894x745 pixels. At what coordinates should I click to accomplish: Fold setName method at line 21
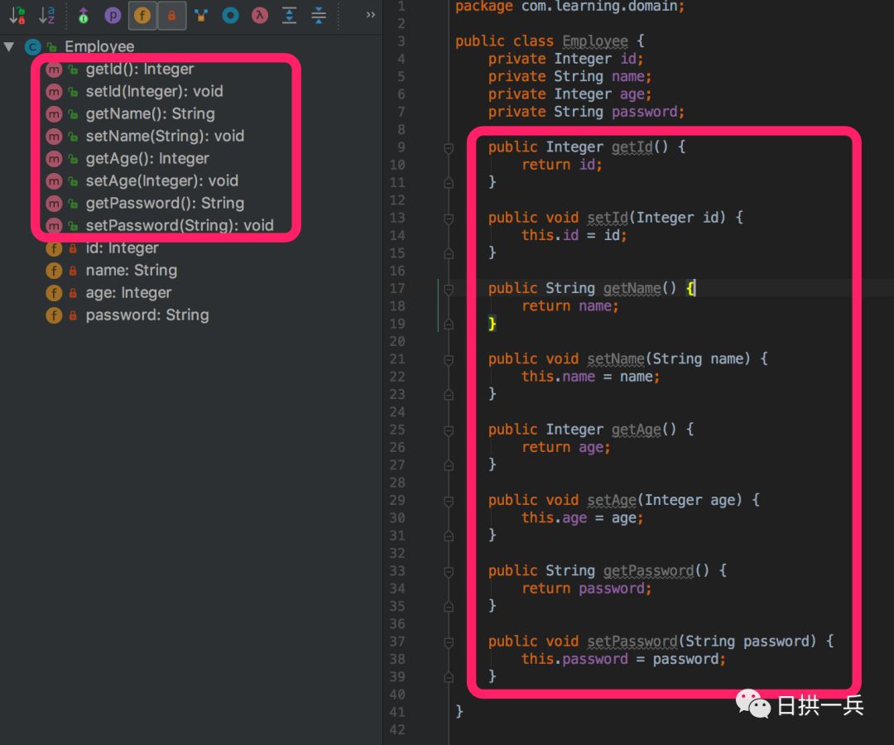449,360
